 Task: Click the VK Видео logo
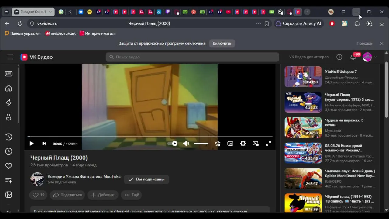(36, 57)
